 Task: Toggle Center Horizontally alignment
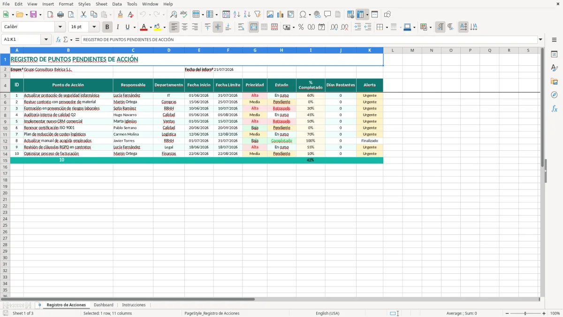(185, 27)
